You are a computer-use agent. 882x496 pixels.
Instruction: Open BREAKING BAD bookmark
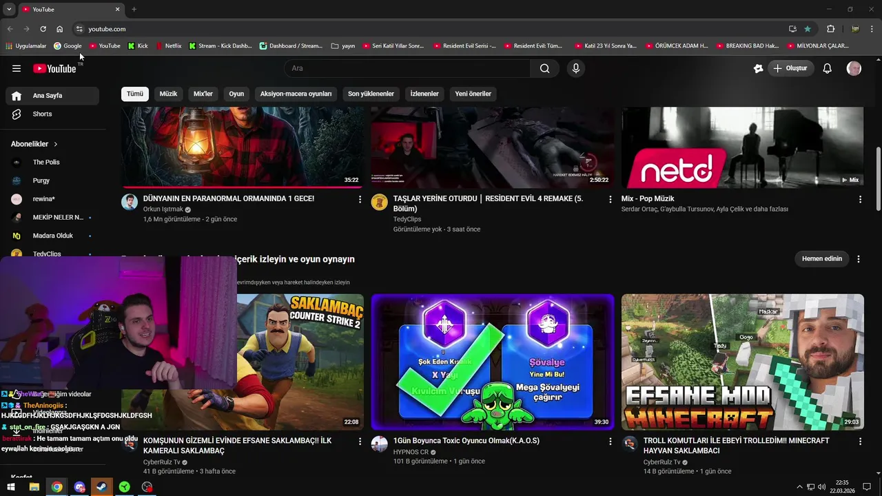point(748,46)
